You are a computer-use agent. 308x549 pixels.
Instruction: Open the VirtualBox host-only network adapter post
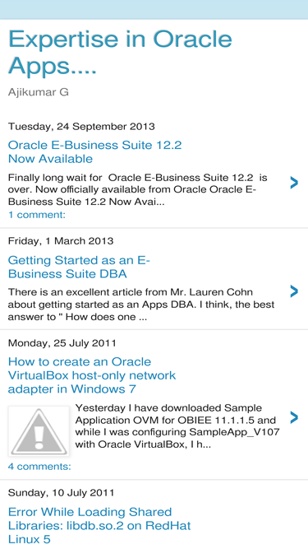click(x=92, y=375)
